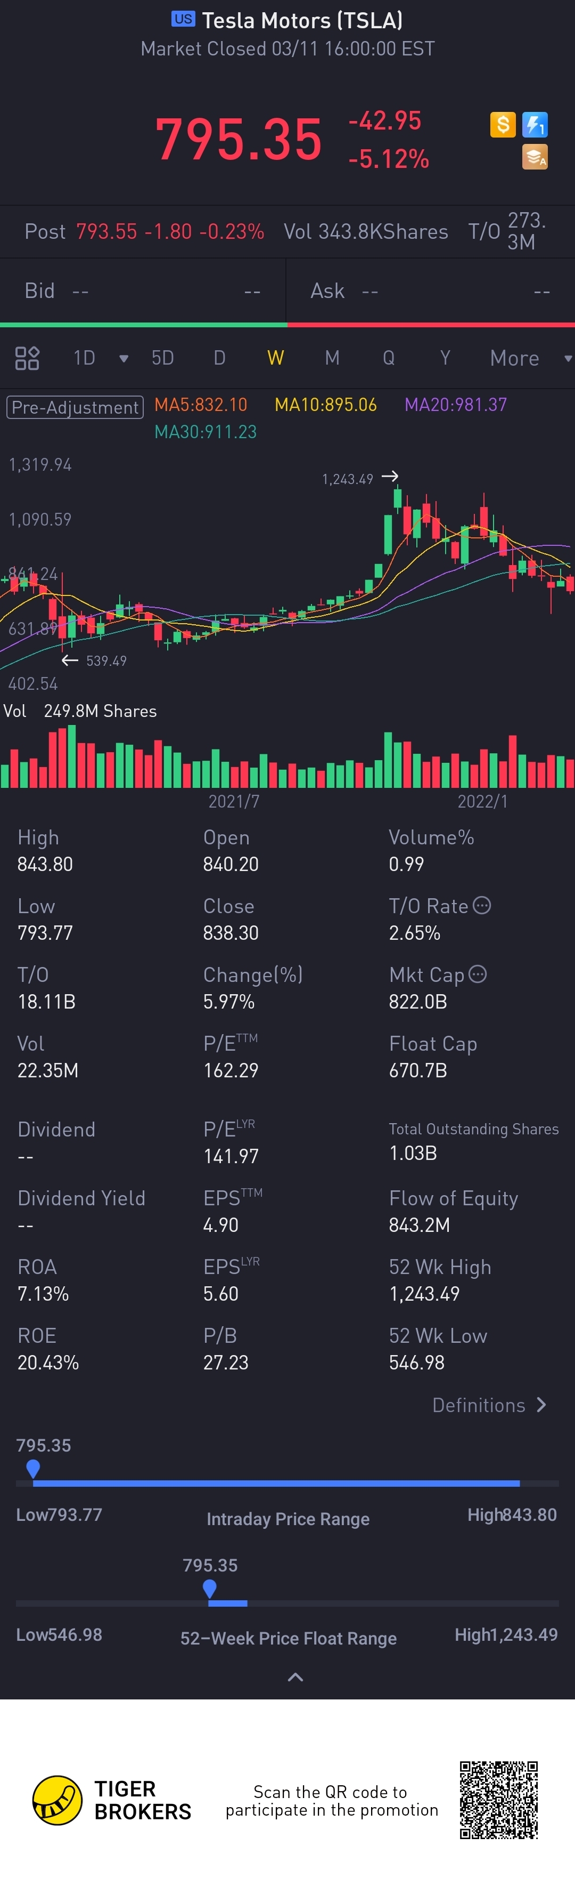Viewport: 575px width, 1902px height.
Task: Click the Mkt Cap info icon
Action: pos(478,974)
